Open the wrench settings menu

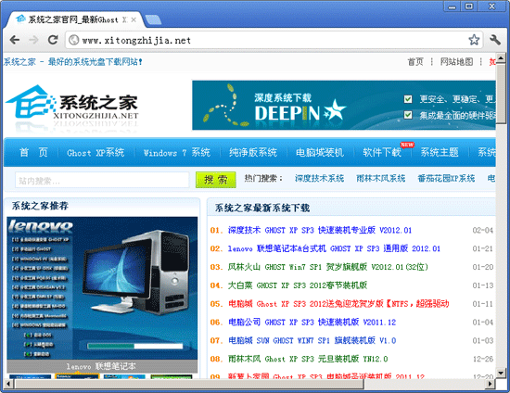pyautogui.click(x=495, y=40)
